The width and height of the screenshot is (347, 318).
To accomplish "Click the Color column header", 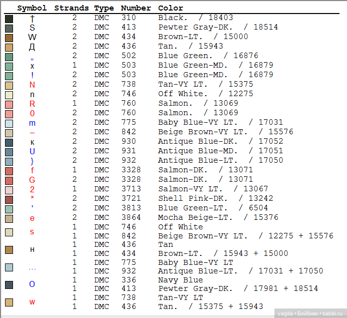I will [171, 8].
